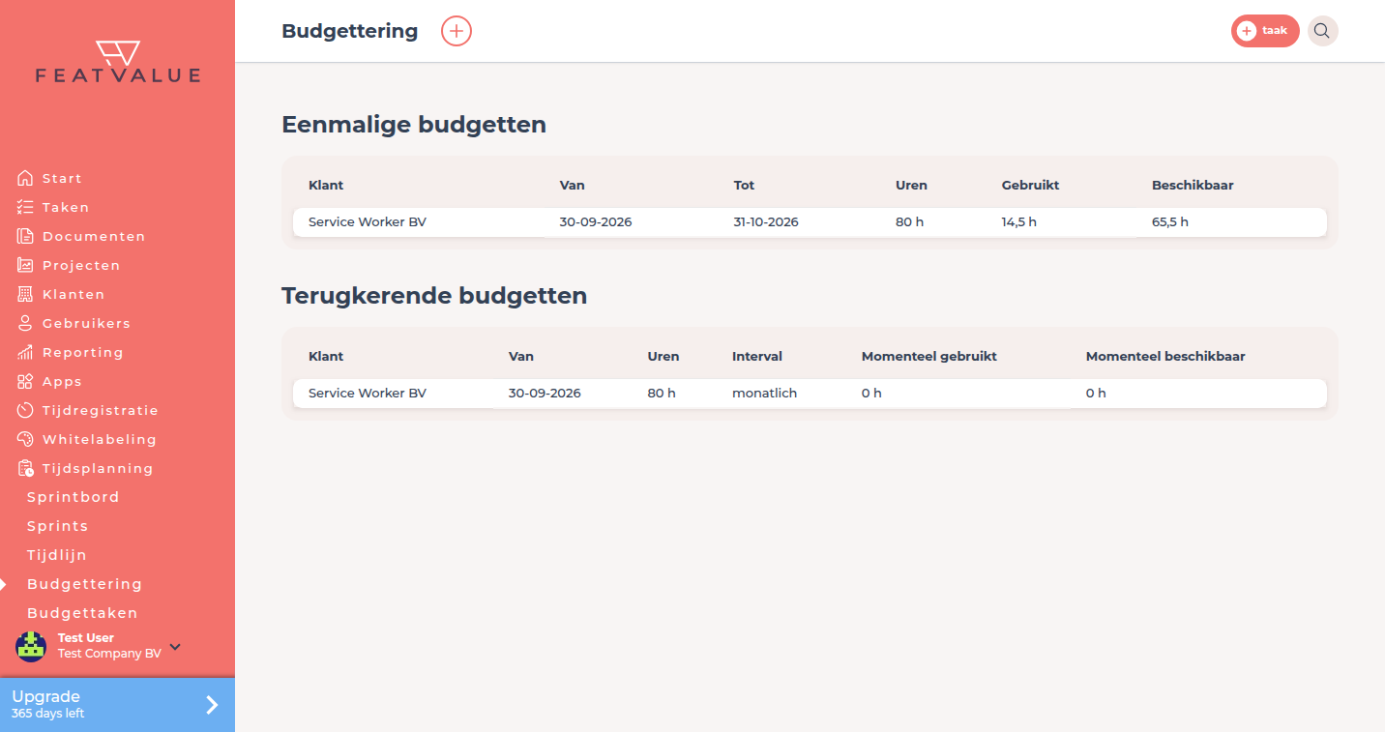
Task: Click the Upgrade 365 days left banner
Action: click(117, 705)
